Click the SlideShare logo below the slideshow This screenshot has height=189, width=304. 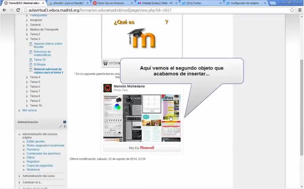tap(111, 63)
